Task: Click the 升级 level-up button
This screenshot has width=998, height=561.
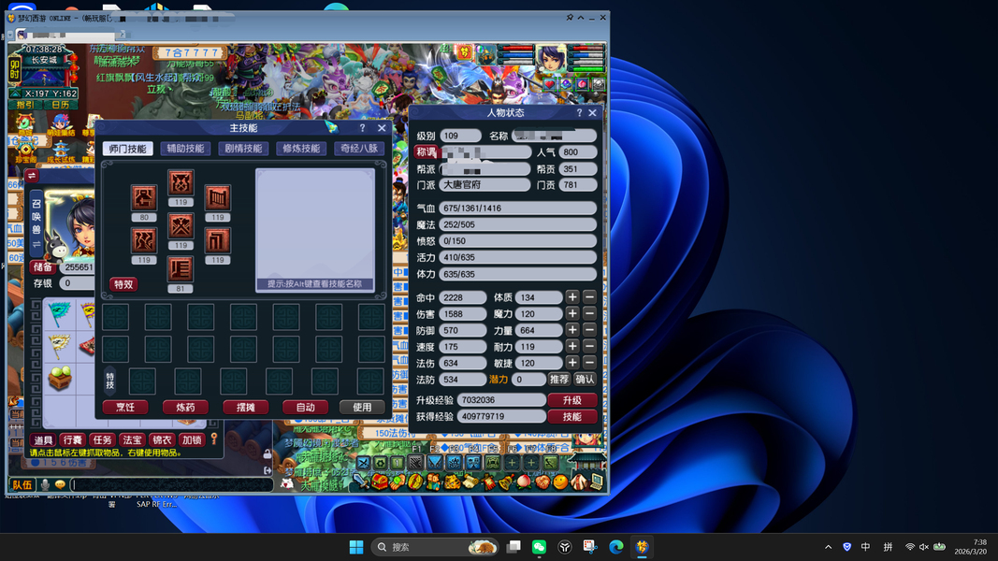Action: (x=572, y=400)
